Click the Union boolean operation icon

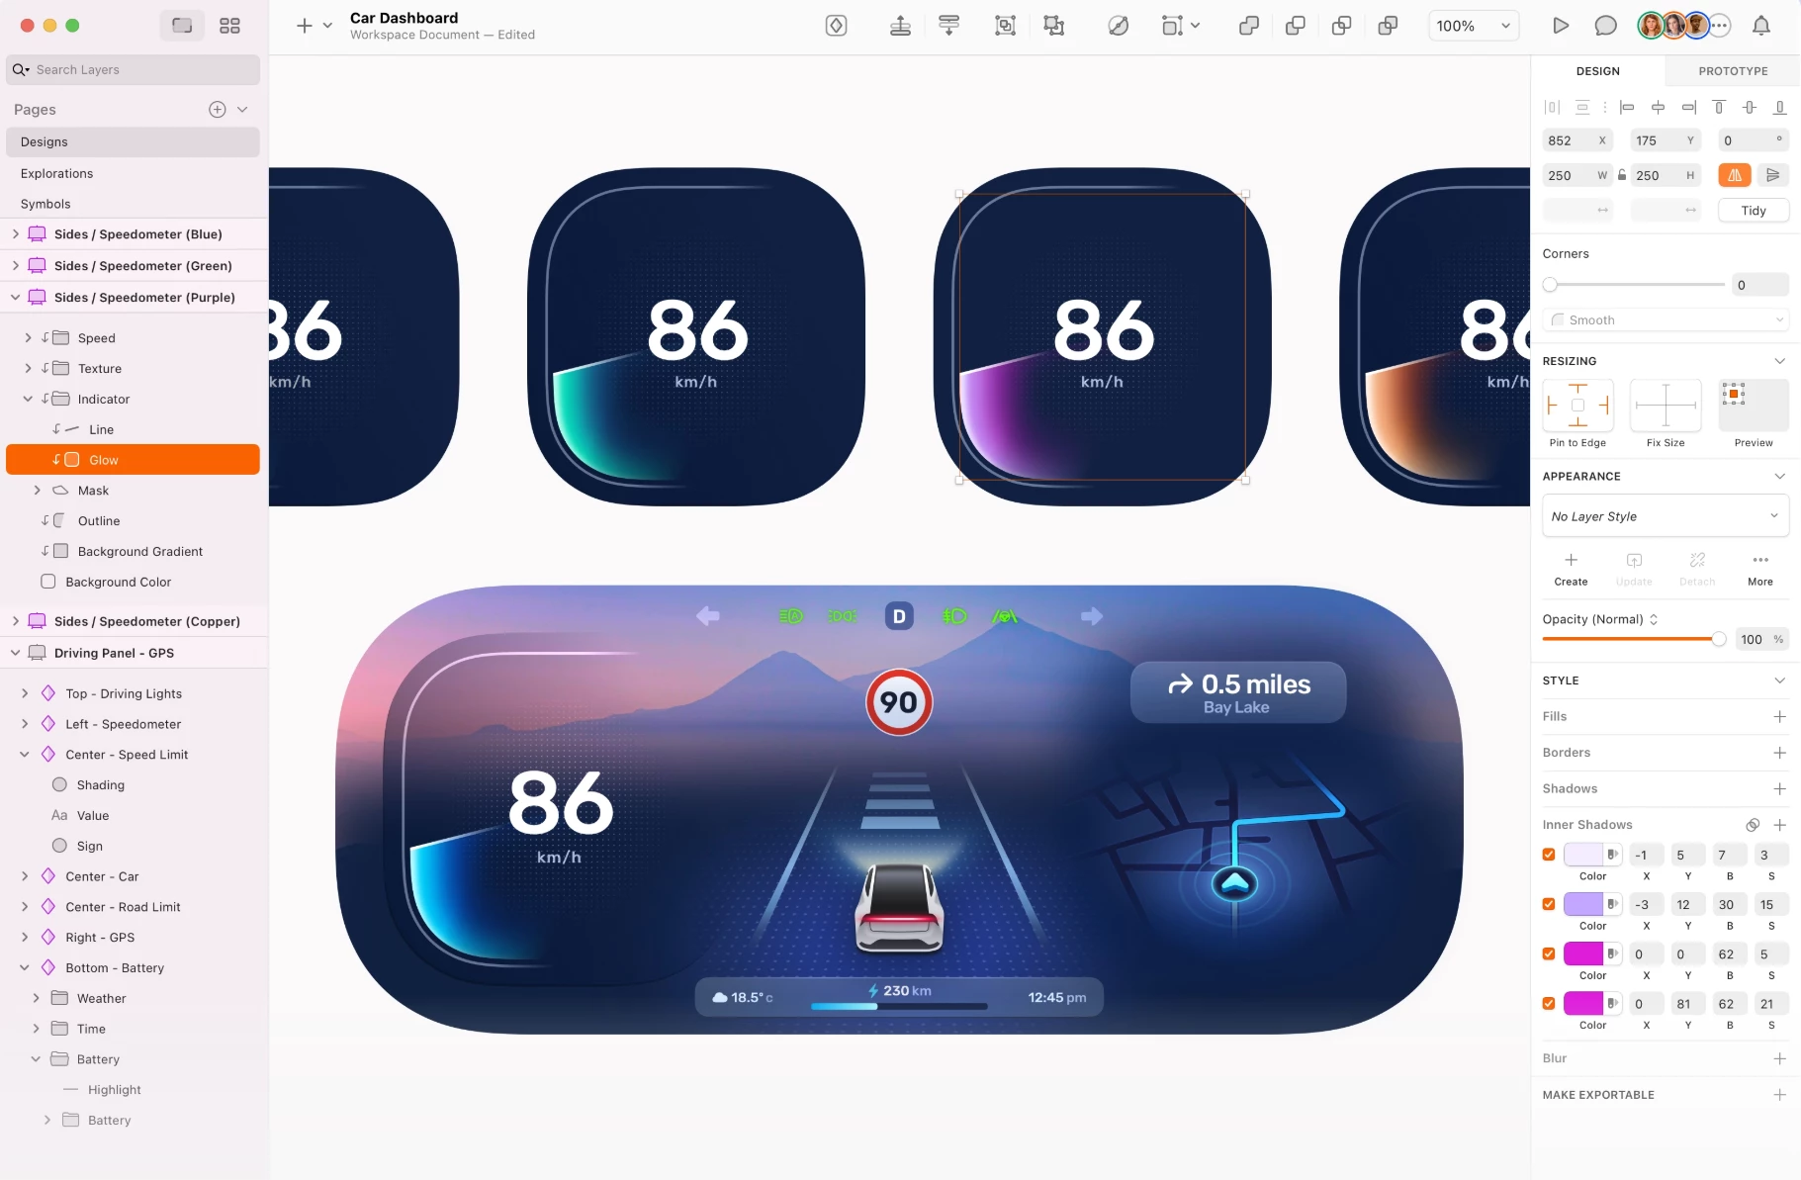pos(1249,26)
